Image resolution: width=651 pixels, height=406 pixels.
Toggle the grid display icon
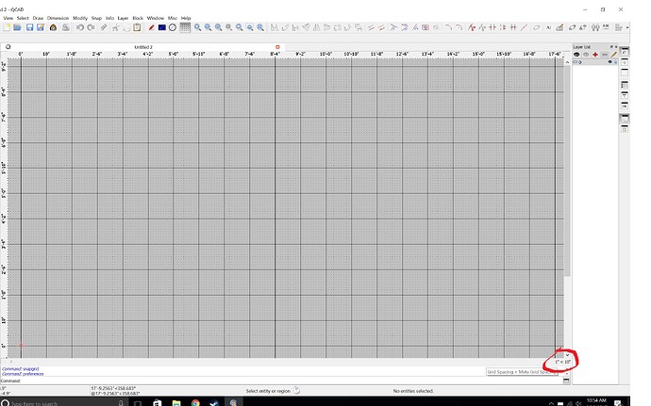click(185, 27)
